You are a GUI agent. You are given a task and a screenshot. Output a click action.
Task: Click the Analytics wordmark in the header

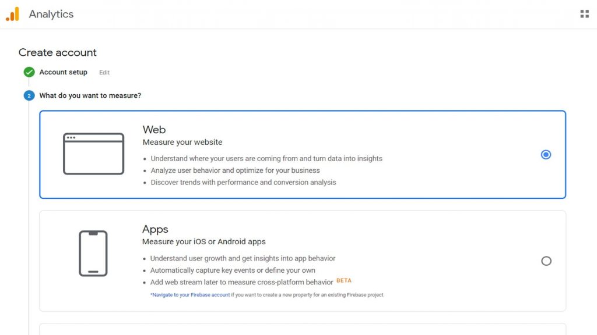(x=52, y=14)
